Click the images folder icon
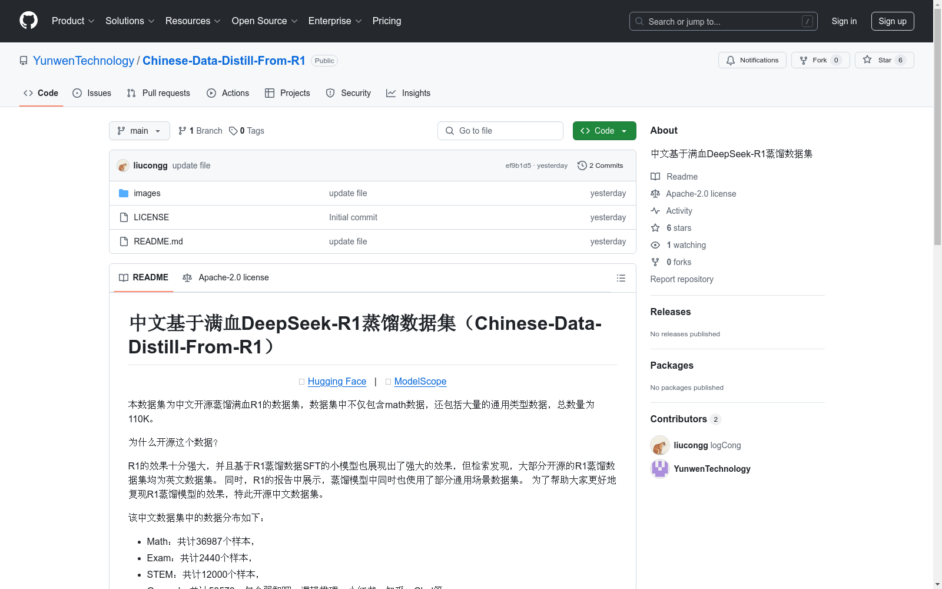 click(124, 193)
